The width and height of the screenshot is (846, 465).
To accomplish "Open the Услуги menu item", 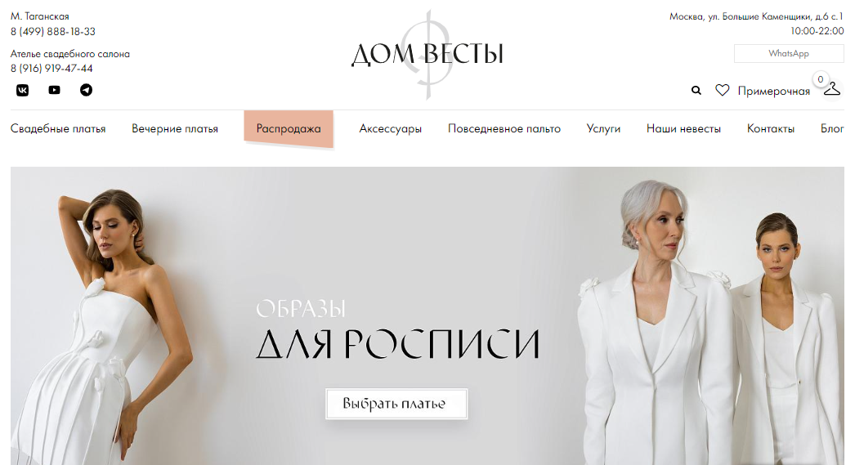I will (604, 129).
